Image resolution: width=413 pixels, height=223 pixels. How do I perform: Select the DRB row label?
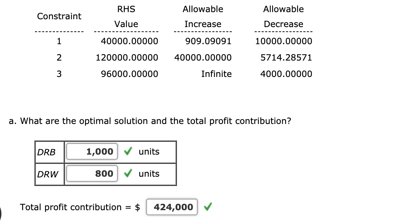coord(47,152)
